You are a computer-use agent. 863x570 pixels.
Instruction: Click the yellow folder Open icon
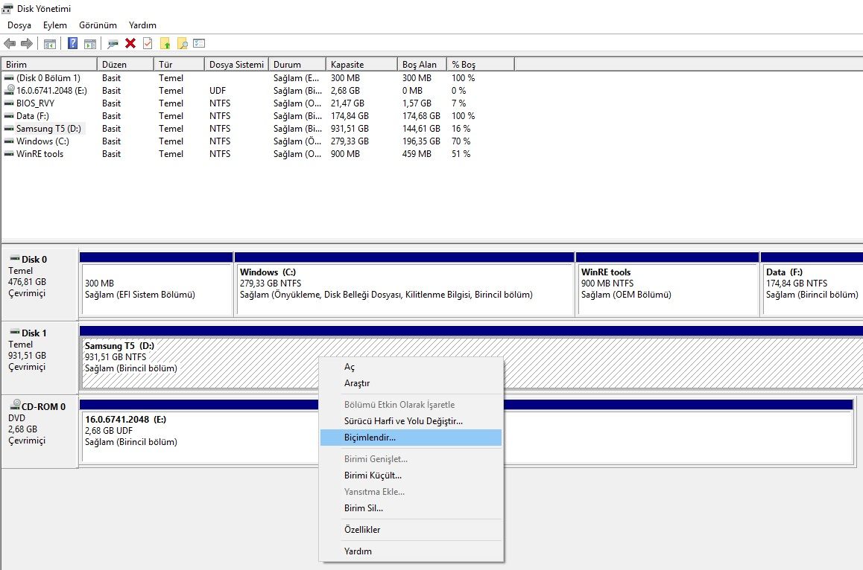(165, 43)
